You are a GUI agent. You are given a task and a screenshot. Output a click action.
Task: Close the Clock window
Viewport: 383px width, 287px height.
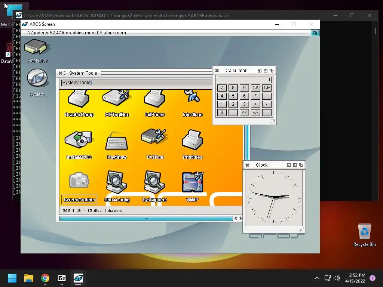pyautogui.click(x=247, y=165)
